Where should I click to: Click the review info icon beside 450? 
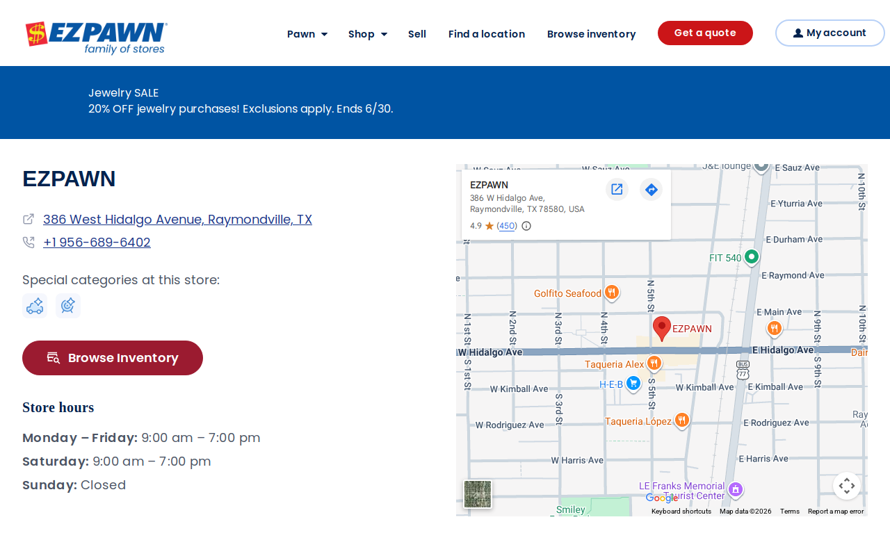(526, 226)
